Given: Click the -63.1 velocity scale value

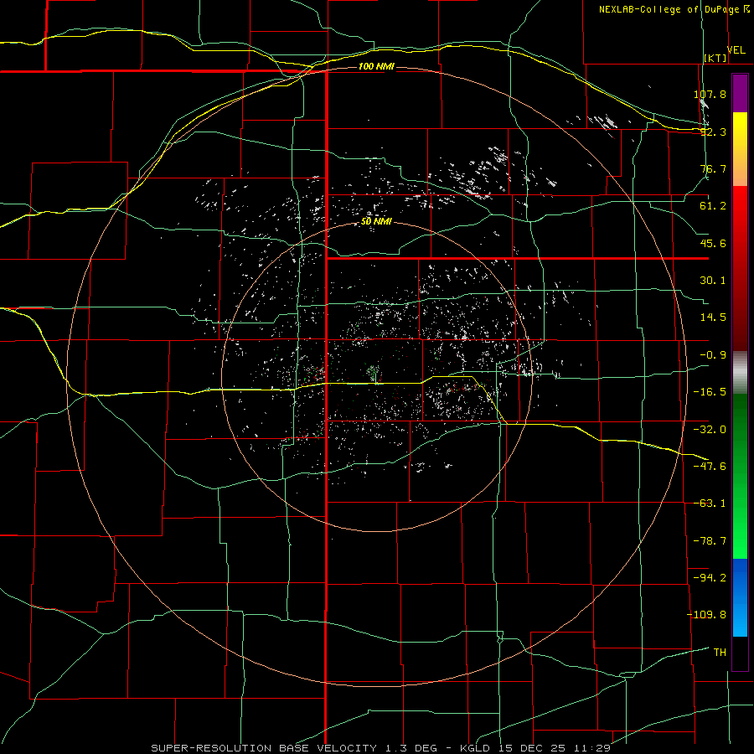Looking at the screenshot, I should [x=710, y=504].
